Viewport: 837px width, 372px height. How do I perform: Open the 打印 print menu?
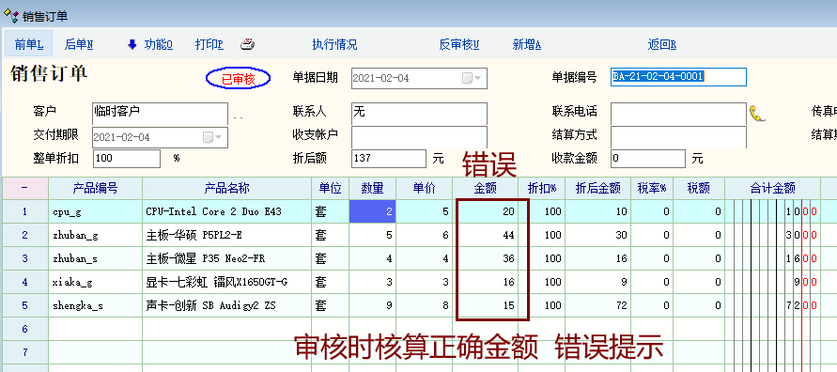point(209,44)
